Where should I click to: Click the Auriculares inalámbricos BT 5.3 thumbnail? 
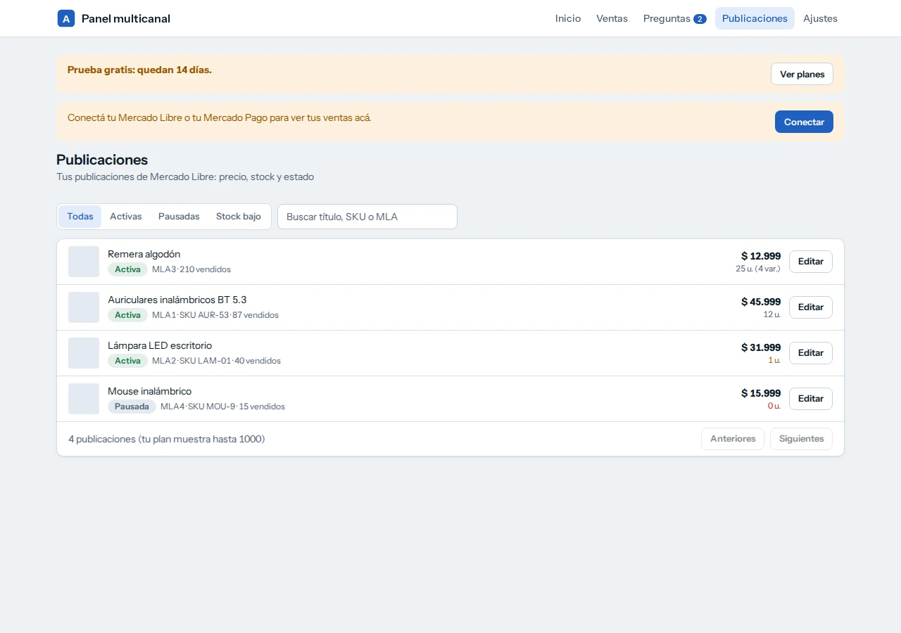[84, 307]
